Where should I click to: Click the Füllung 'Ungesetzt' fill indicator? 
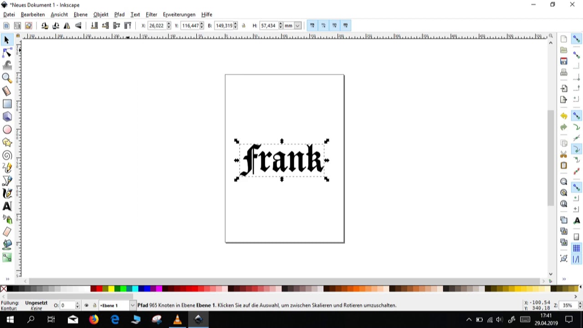tap(36, 303)
